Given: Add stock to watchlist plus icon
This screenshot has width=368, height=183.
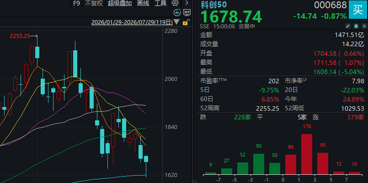Looking at the screenshot, I should click(x=364, y=26).
